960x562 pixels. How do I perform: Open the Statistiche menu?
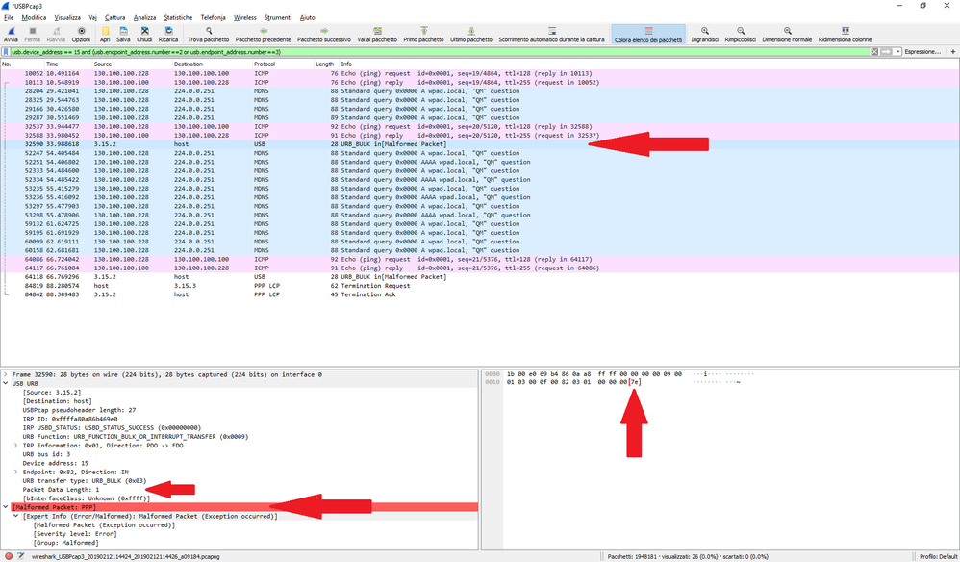tap(178, 17)
